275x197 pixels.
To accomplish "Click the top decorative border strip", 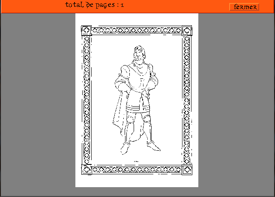I will coord(137,30).
